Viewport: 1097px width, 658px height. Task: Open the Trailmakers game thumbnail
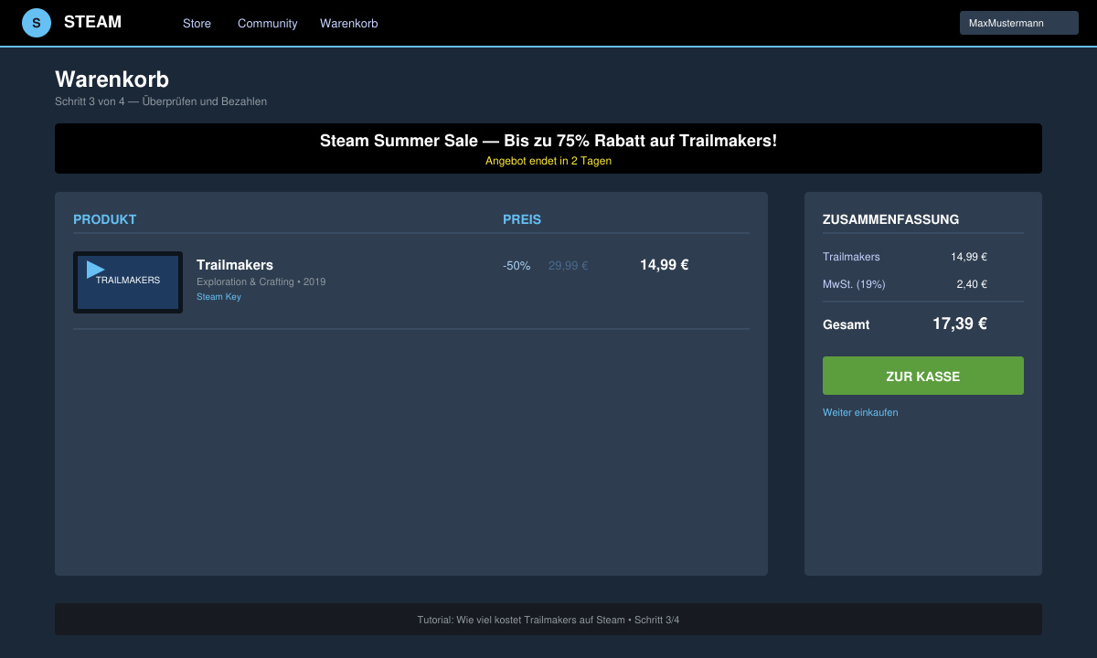click(x=128, y=282)
